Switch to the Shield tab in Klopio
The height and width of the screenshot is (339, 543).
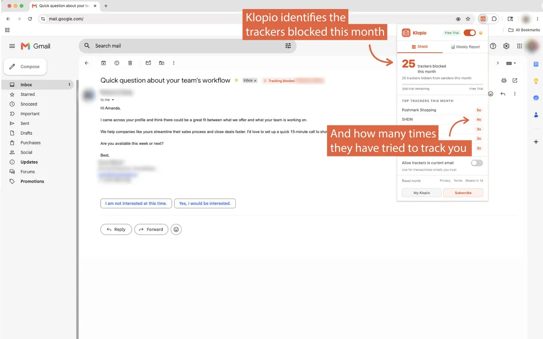point(420,47)
